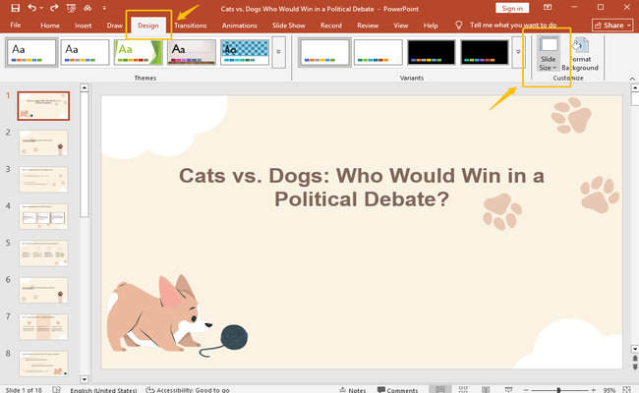Select slide 2 thumbnail

click(43, 142)
